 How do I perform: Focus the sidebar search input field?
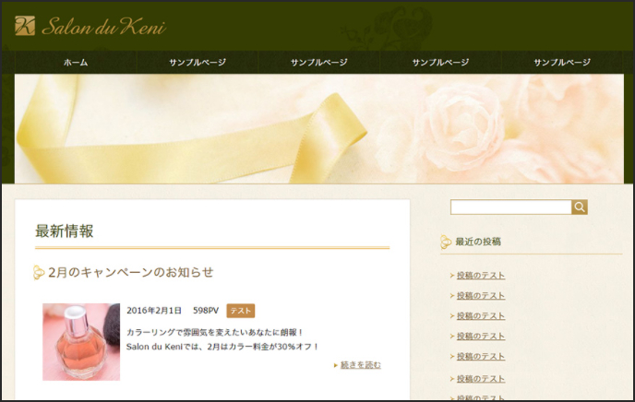pyautogui.click(x=511, y=207)
